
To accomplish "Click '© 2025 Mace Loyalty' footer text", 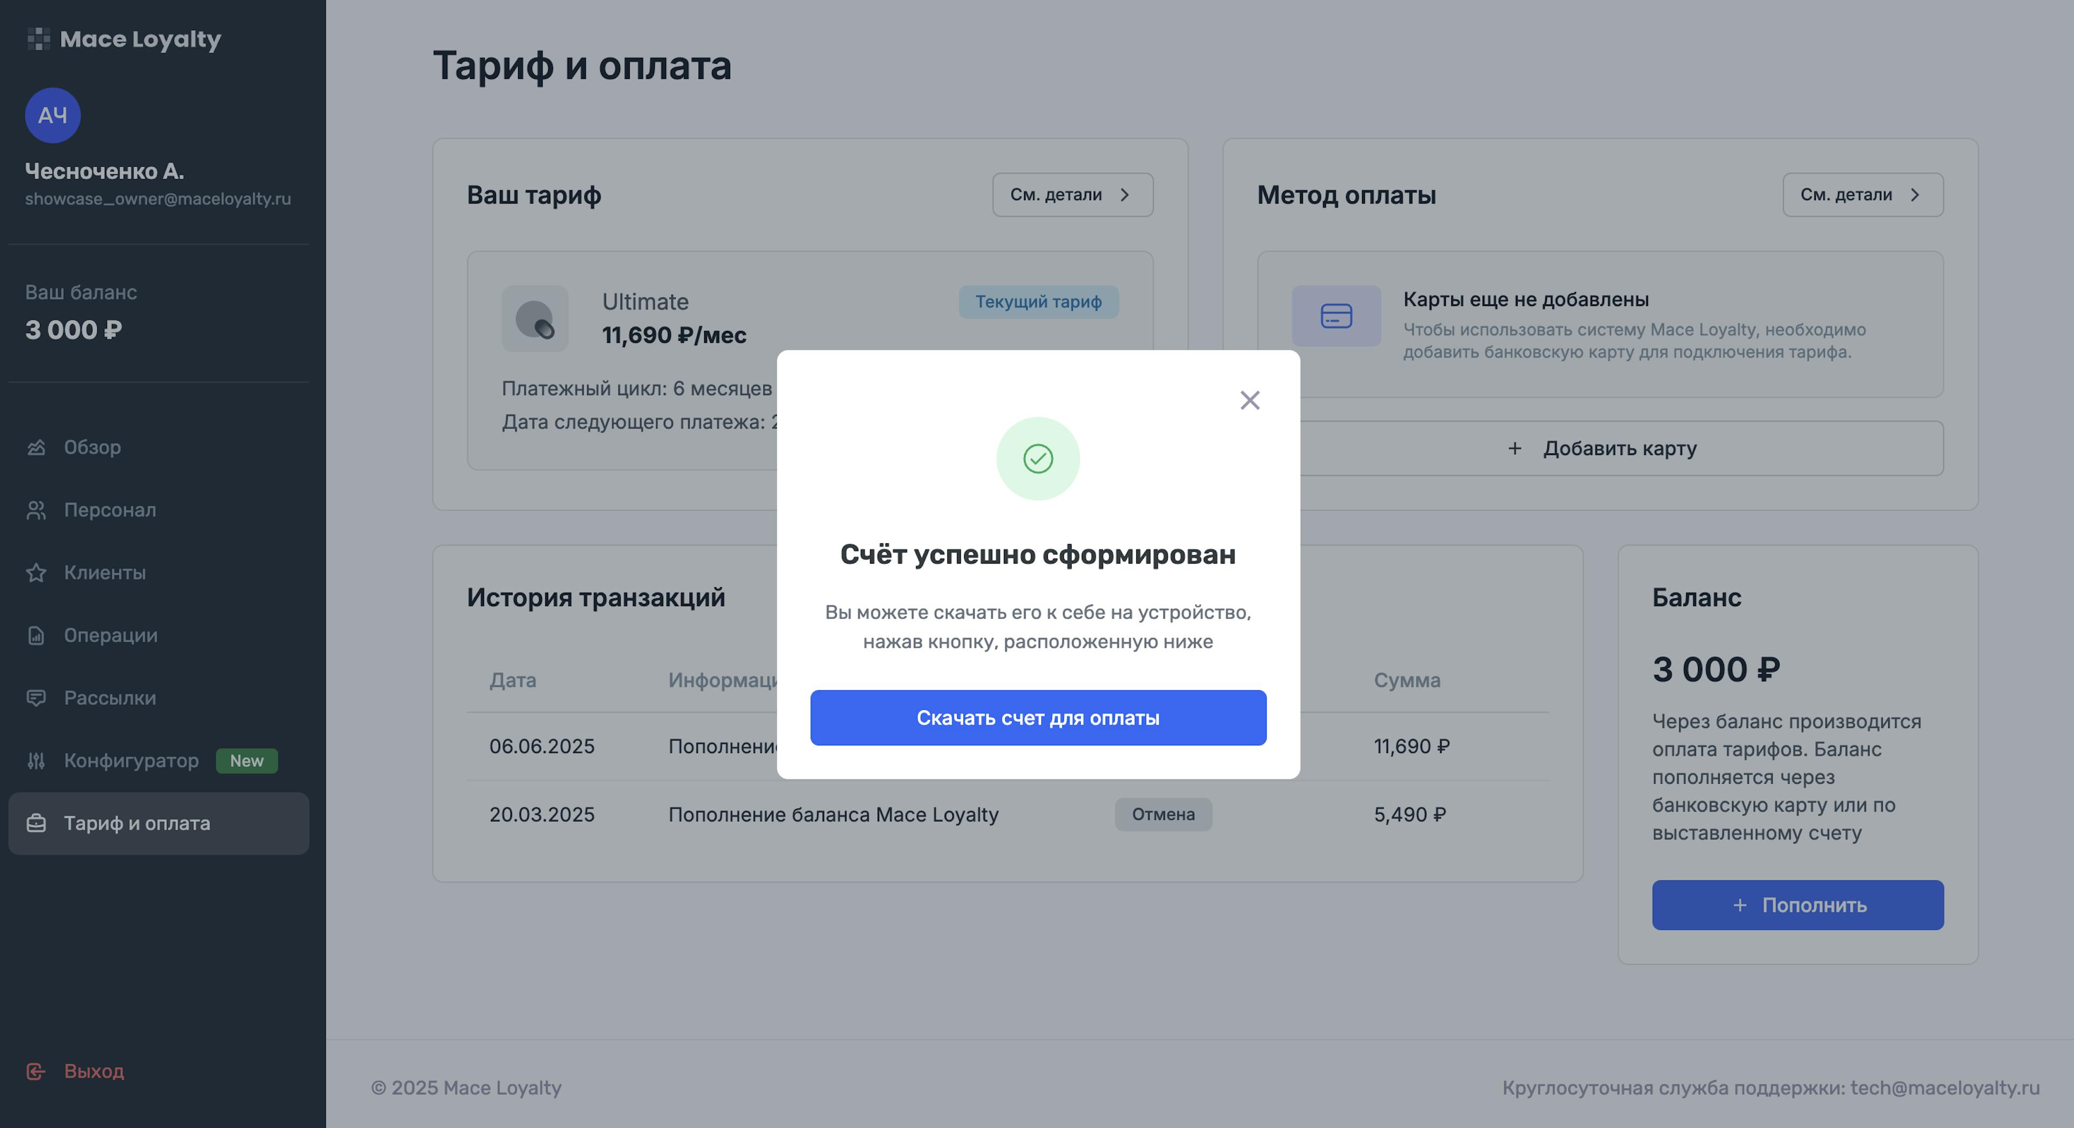I will tap(466, 1088).
